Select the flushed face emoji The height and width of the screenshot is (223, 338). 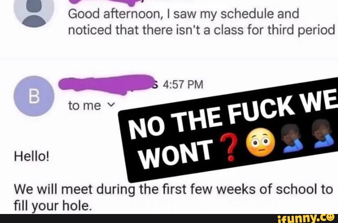pos(261,142)
